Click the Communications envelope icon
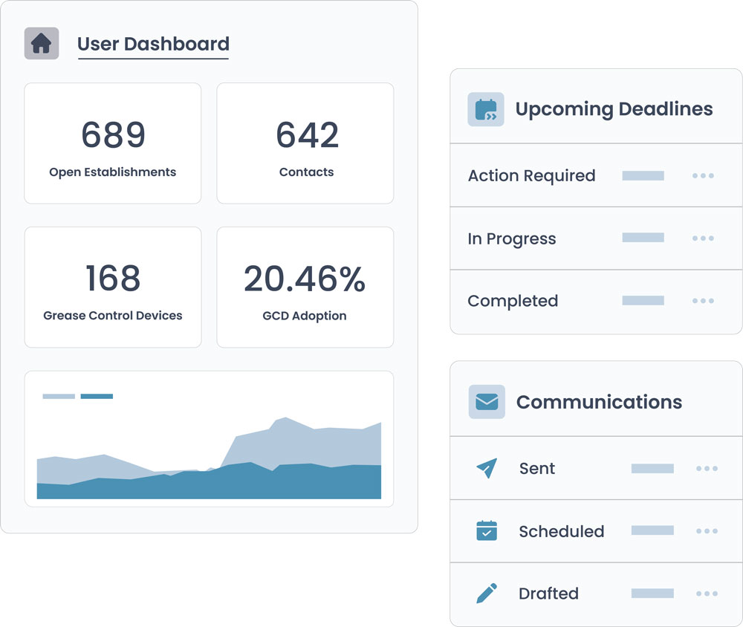The image size is (743, 627). (x=487, y=402)
